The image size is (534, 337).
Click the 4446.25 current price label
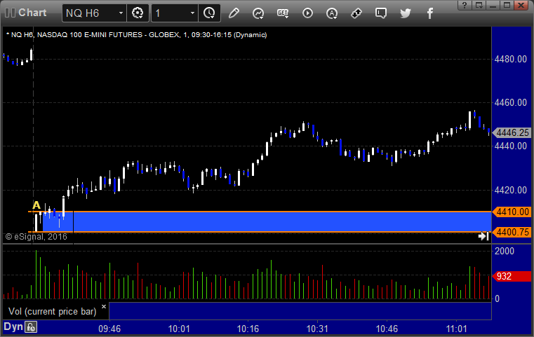click(x=512, y=132)
